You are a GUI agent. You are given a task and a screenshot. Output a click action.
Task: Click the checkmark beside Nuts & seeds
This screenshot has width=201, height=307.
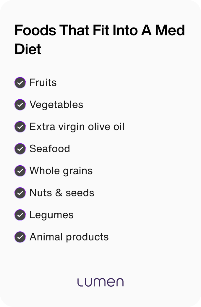point(20,193)
